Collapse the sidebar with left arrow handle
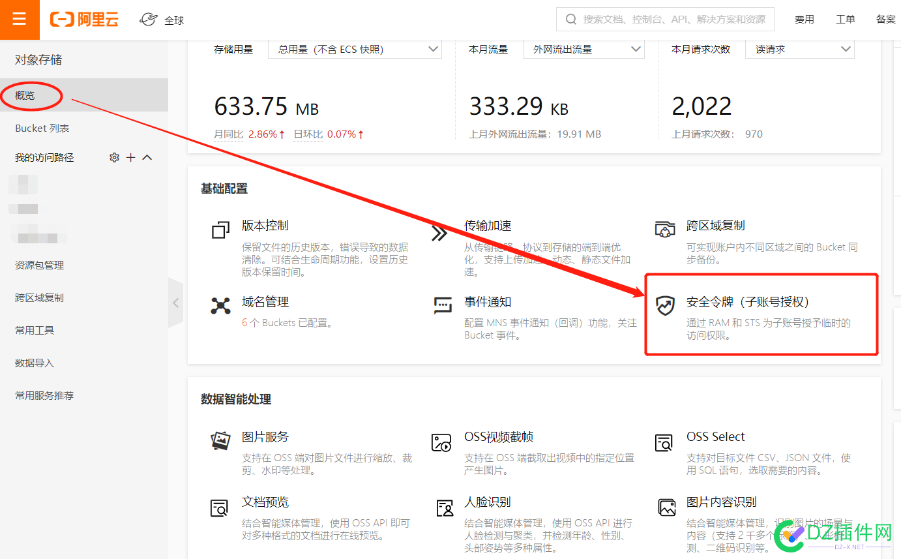The width and height of the screenshot is (901, 559). 175,303
